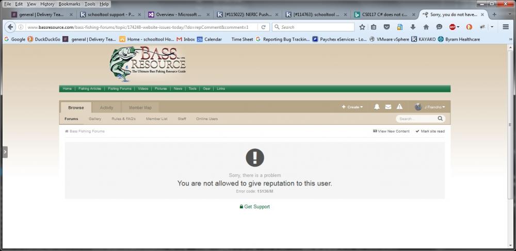The height and width of the screenshot is (251, 516).
Task: Open Online Users sub-navigation link
Action: (x=207, y=119)
